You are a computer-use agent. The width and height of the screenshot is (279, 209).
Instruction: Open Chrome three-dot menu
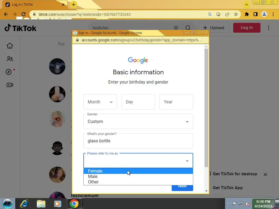tap(273, 14)
